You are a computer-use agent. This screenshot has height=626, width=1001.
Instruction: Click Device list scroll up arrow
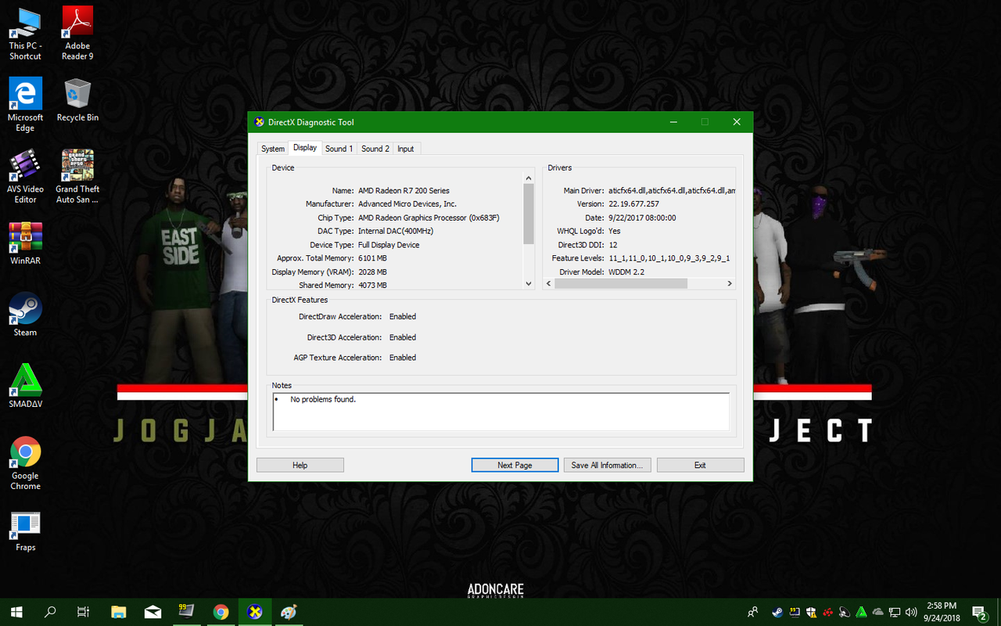[529, 178]
